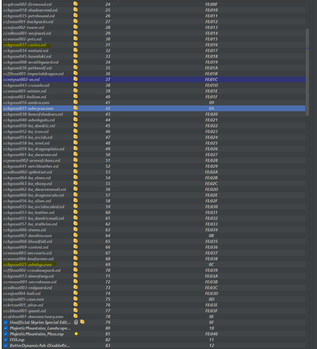Click the paperclip icon on Unofficial Skyrim Special Edition row
This screenshot has height=349, width=317.
click(76, 322)
